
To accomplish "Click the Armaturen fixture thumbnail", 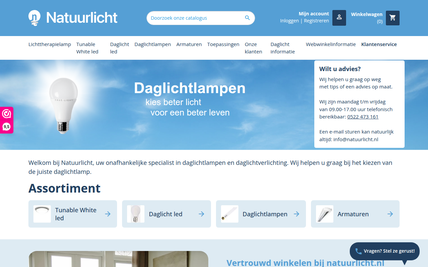I will click(325, 214).
